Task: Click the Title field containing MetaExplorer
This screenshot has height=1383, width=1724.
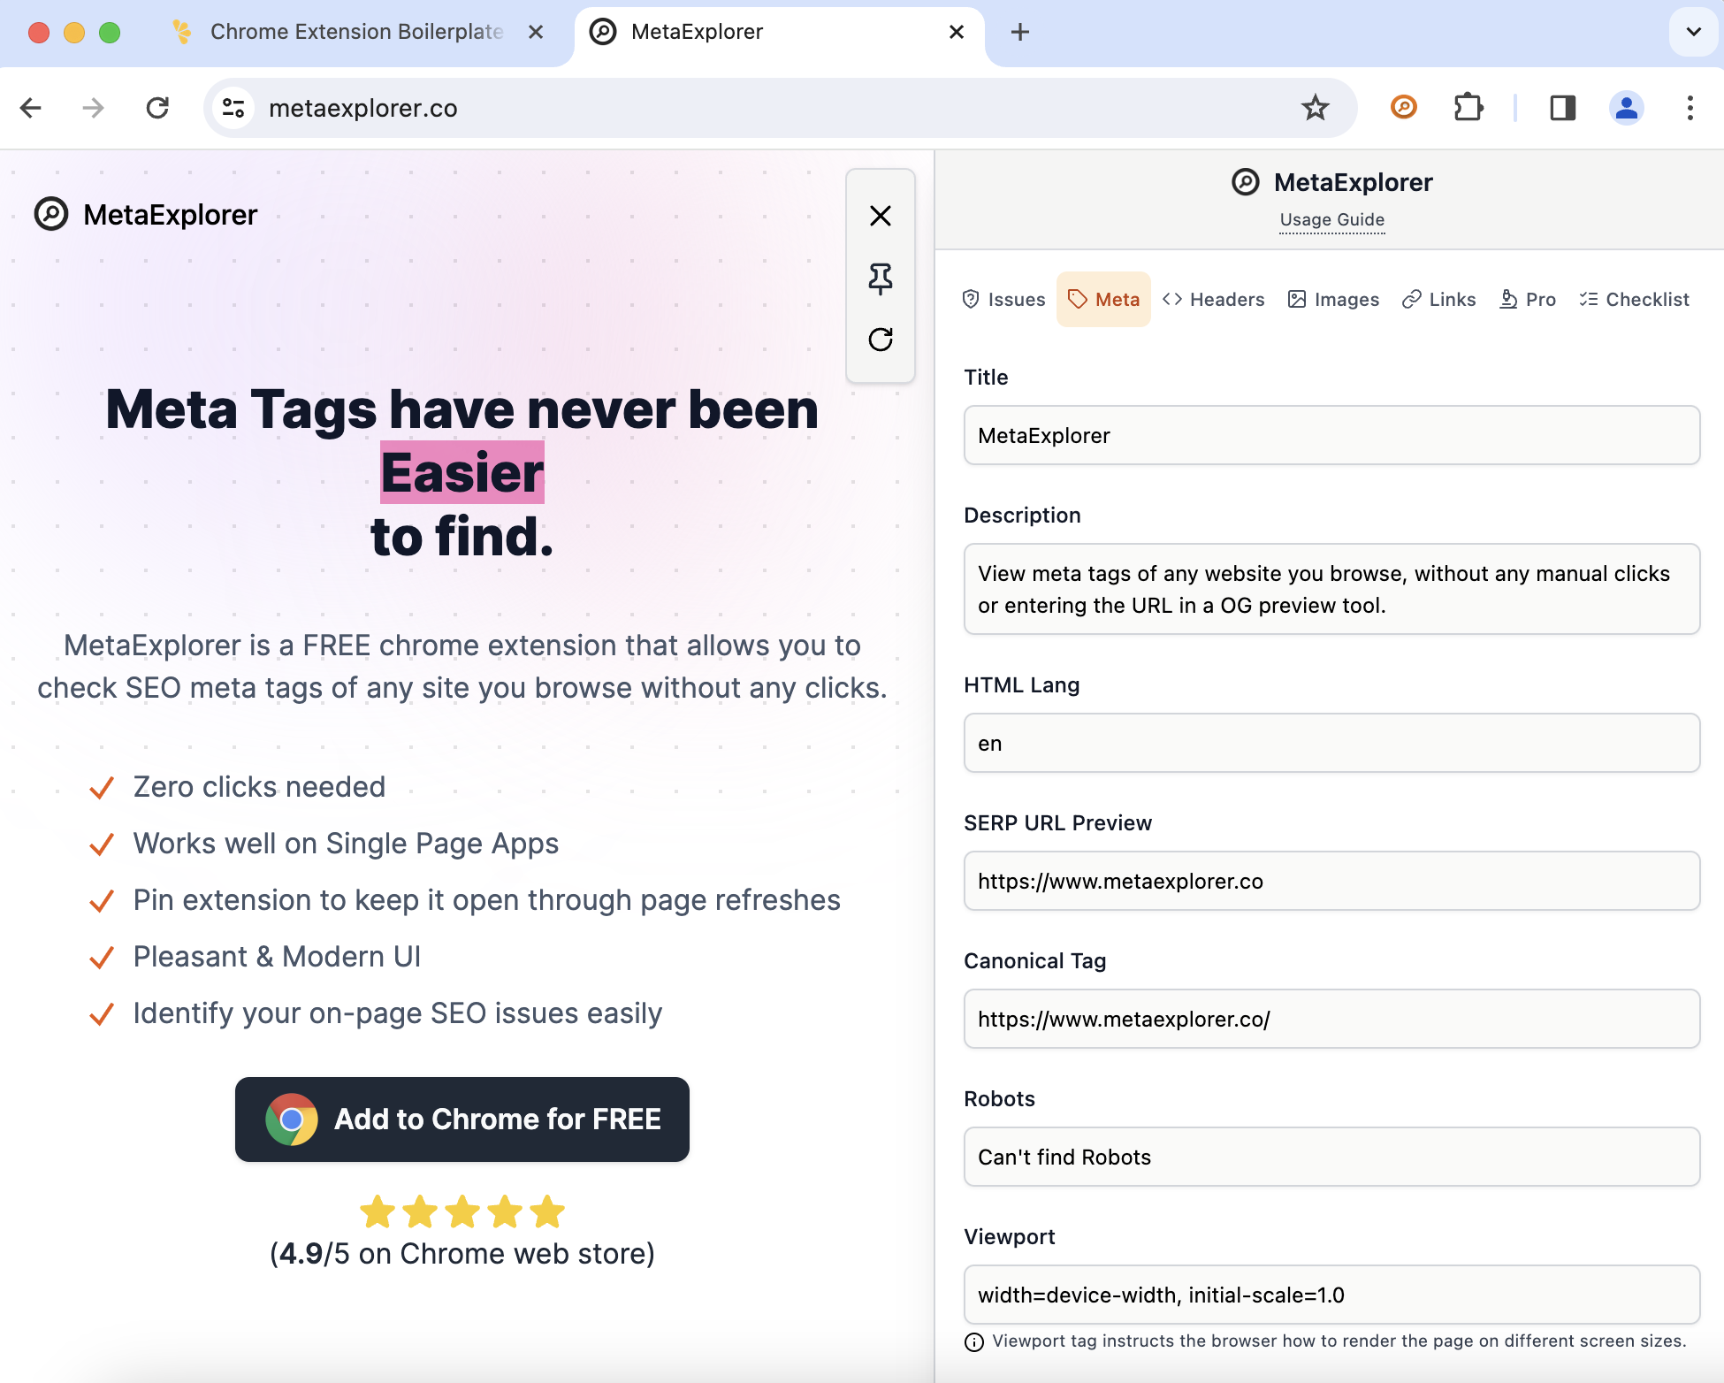Action: pos(1331,435)
